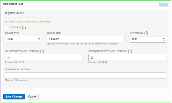Show info for Source Port Range

[x=42, y=51]
